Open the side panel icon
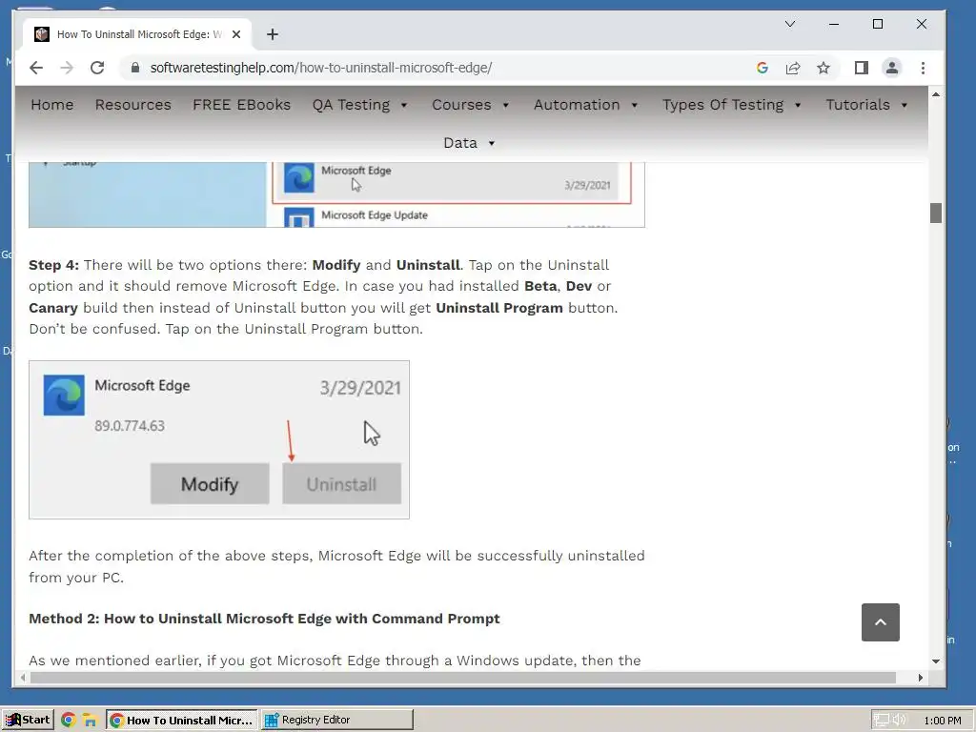 tap(862, 68)
